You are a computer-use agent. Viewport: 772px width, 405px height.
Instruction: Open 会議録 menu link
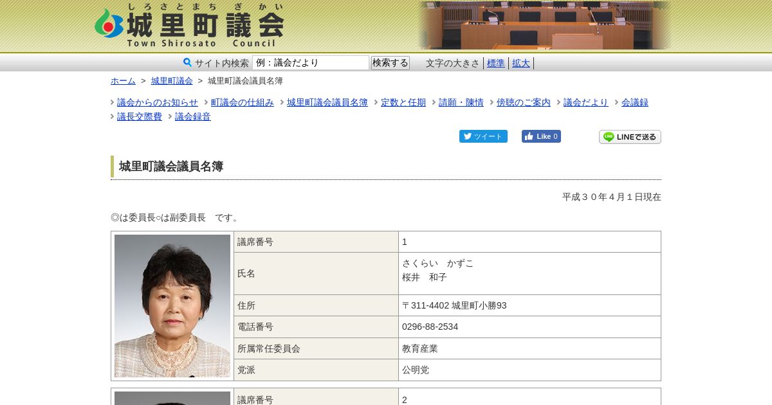(635, 102)
